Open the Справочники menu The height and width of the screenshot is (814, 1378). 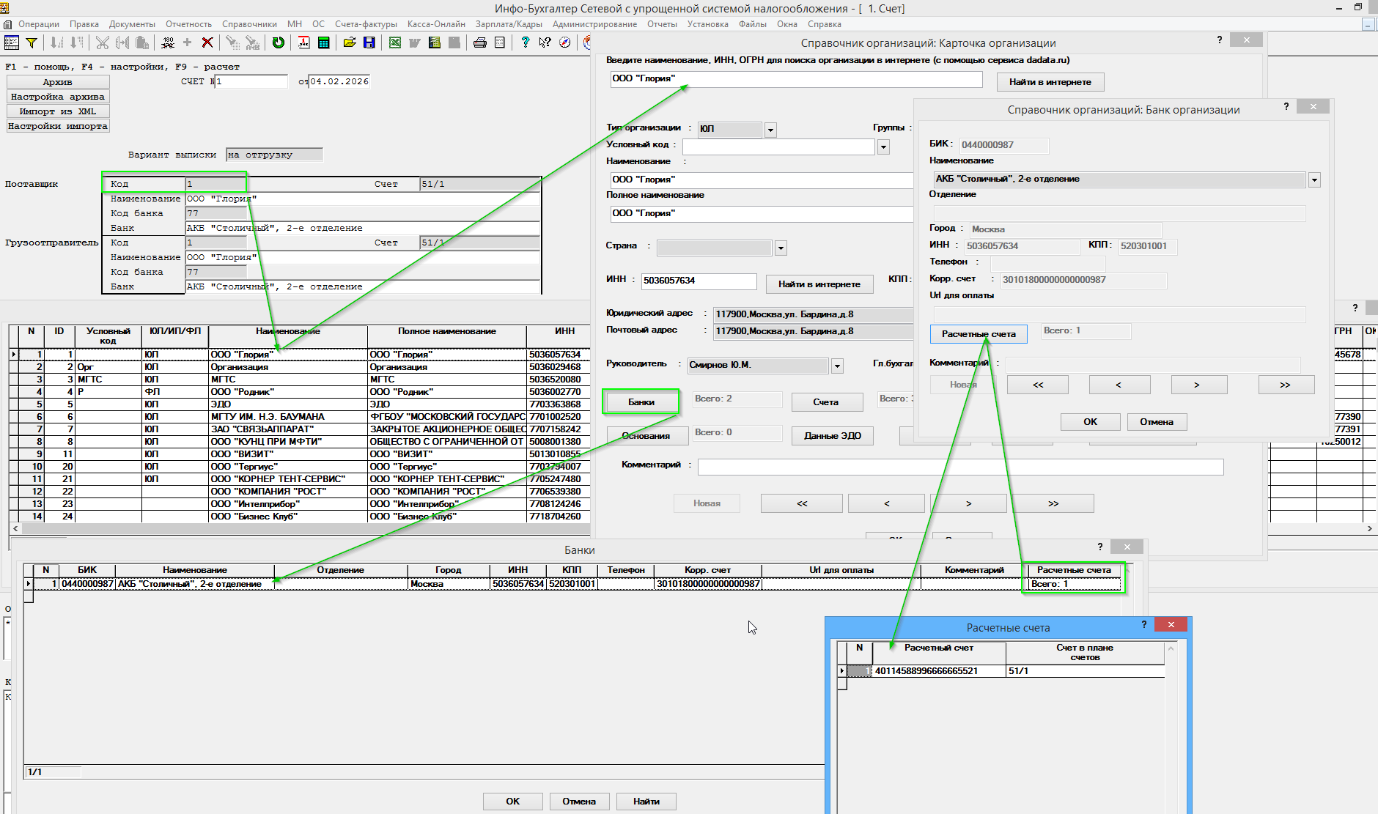tap(249, 24)
